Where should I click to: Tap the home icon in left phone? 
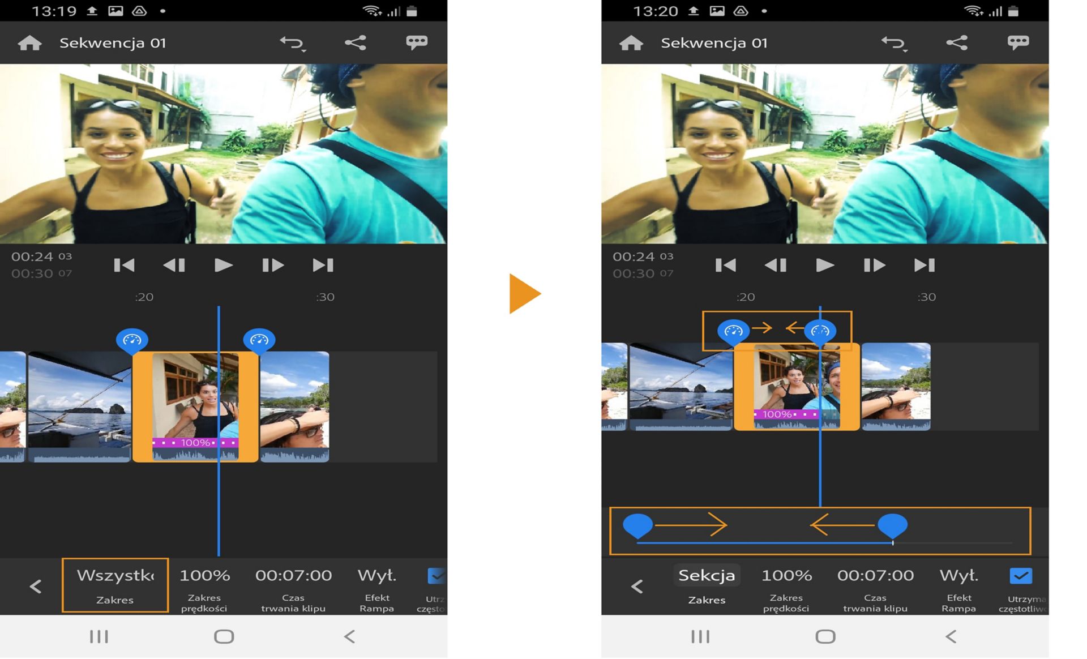click(29, 43)
